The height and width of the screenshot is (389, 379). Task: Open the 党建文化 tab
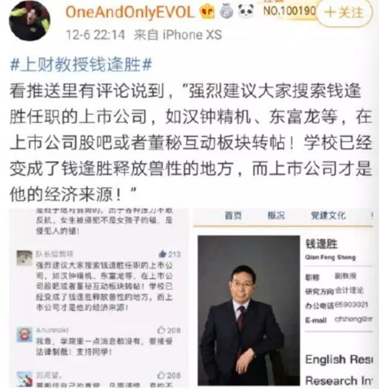(328, 215)
